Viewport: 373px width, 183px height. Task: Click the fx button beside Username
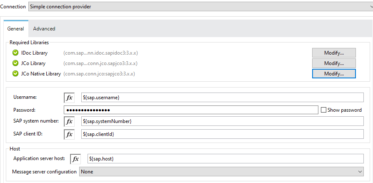[69, 98]
